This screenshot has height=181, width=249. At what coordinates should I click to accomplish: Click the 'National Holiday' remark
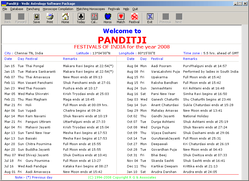196,116
